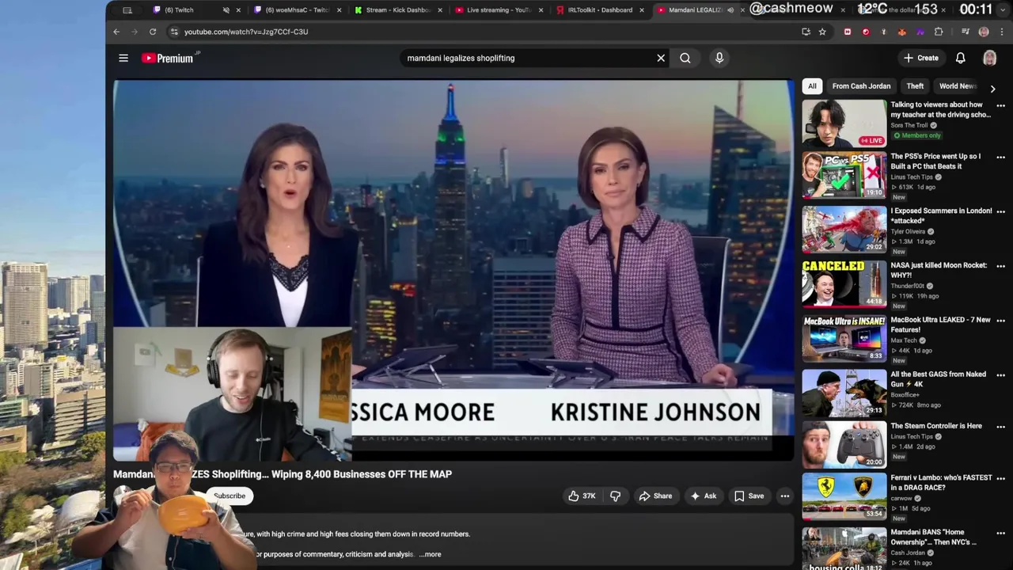Select the Theft filter chip
The height and width of the screenshot is (570, 1013).
click(x=915, y=86)
